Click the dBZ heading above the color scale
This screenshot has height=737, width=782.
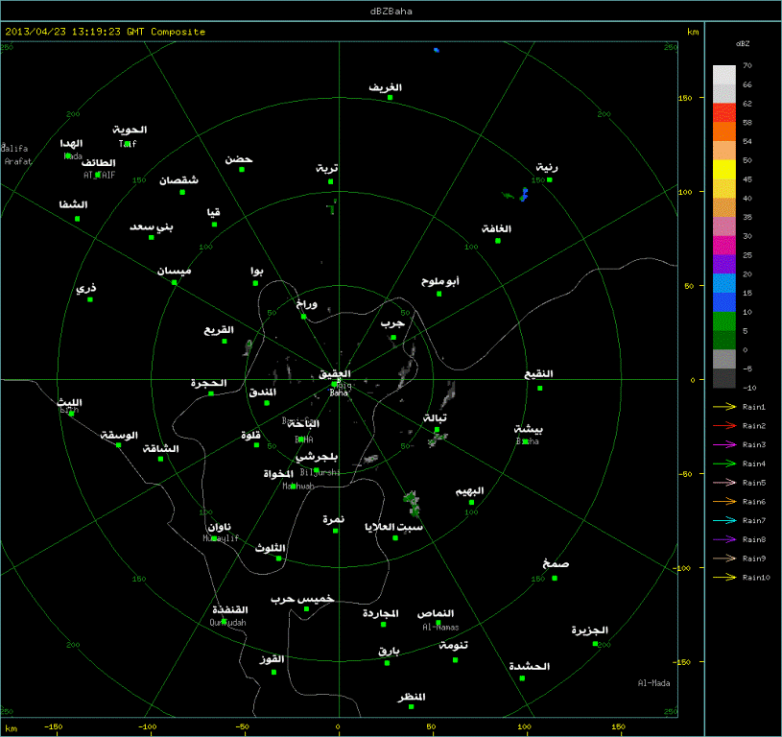[743, 44]
